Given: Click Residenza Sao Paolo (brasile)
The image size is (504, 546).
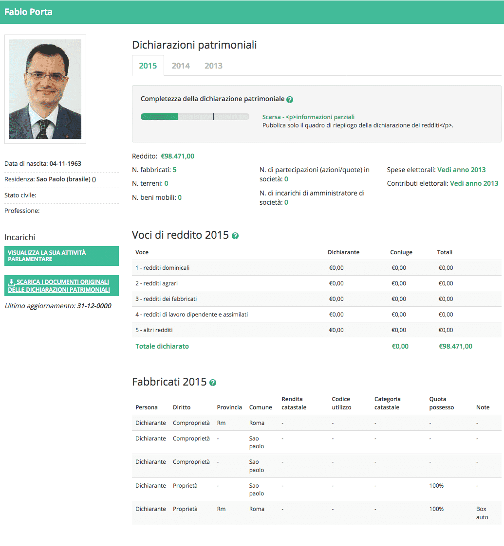Looking at the screenshot, I should pos(50,179).
